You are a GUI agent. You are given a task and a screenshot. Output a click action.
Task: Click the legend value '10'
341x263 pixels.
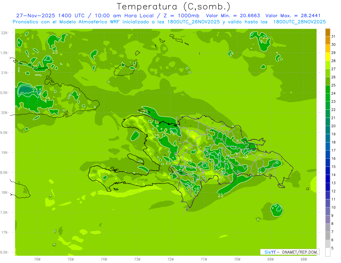point(334,207)
